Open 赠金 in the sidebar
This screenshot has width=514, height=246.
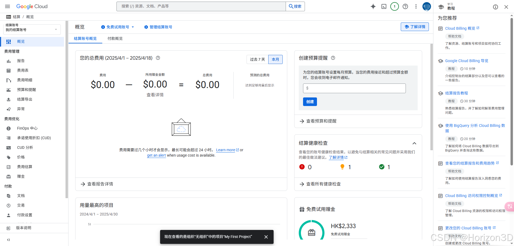[x=32, y=176]
